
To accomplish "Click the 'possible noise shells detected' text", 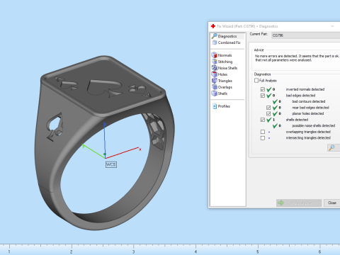I will (314, 126).
